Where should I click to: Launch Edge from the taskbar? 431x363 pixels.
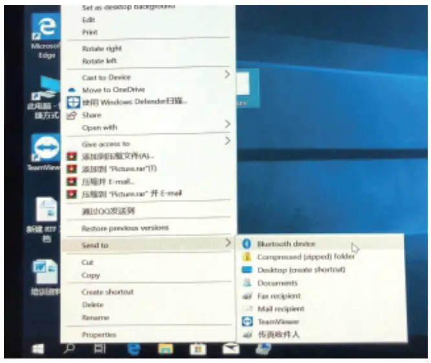(134, 349)
